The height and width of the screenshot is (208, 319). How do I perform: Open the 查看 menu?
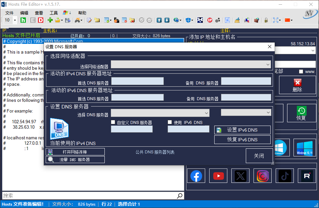pyautogui.click(x=39, y=12)
